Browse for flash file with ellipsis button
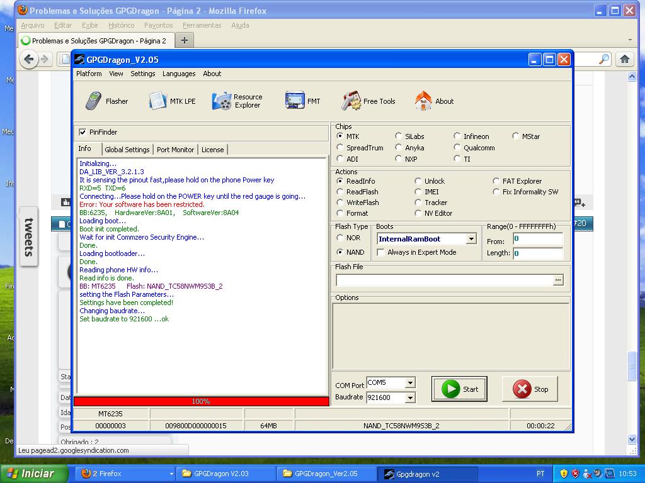The image size is (645, 483). click(x=558, y=280)
